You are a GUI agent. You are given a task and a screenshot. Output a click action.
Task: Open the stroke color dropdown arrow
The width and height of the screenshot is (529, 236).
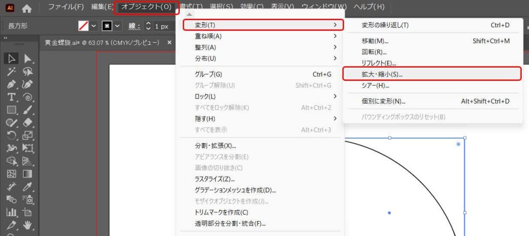pyautogui.click(x=117, y=26)
